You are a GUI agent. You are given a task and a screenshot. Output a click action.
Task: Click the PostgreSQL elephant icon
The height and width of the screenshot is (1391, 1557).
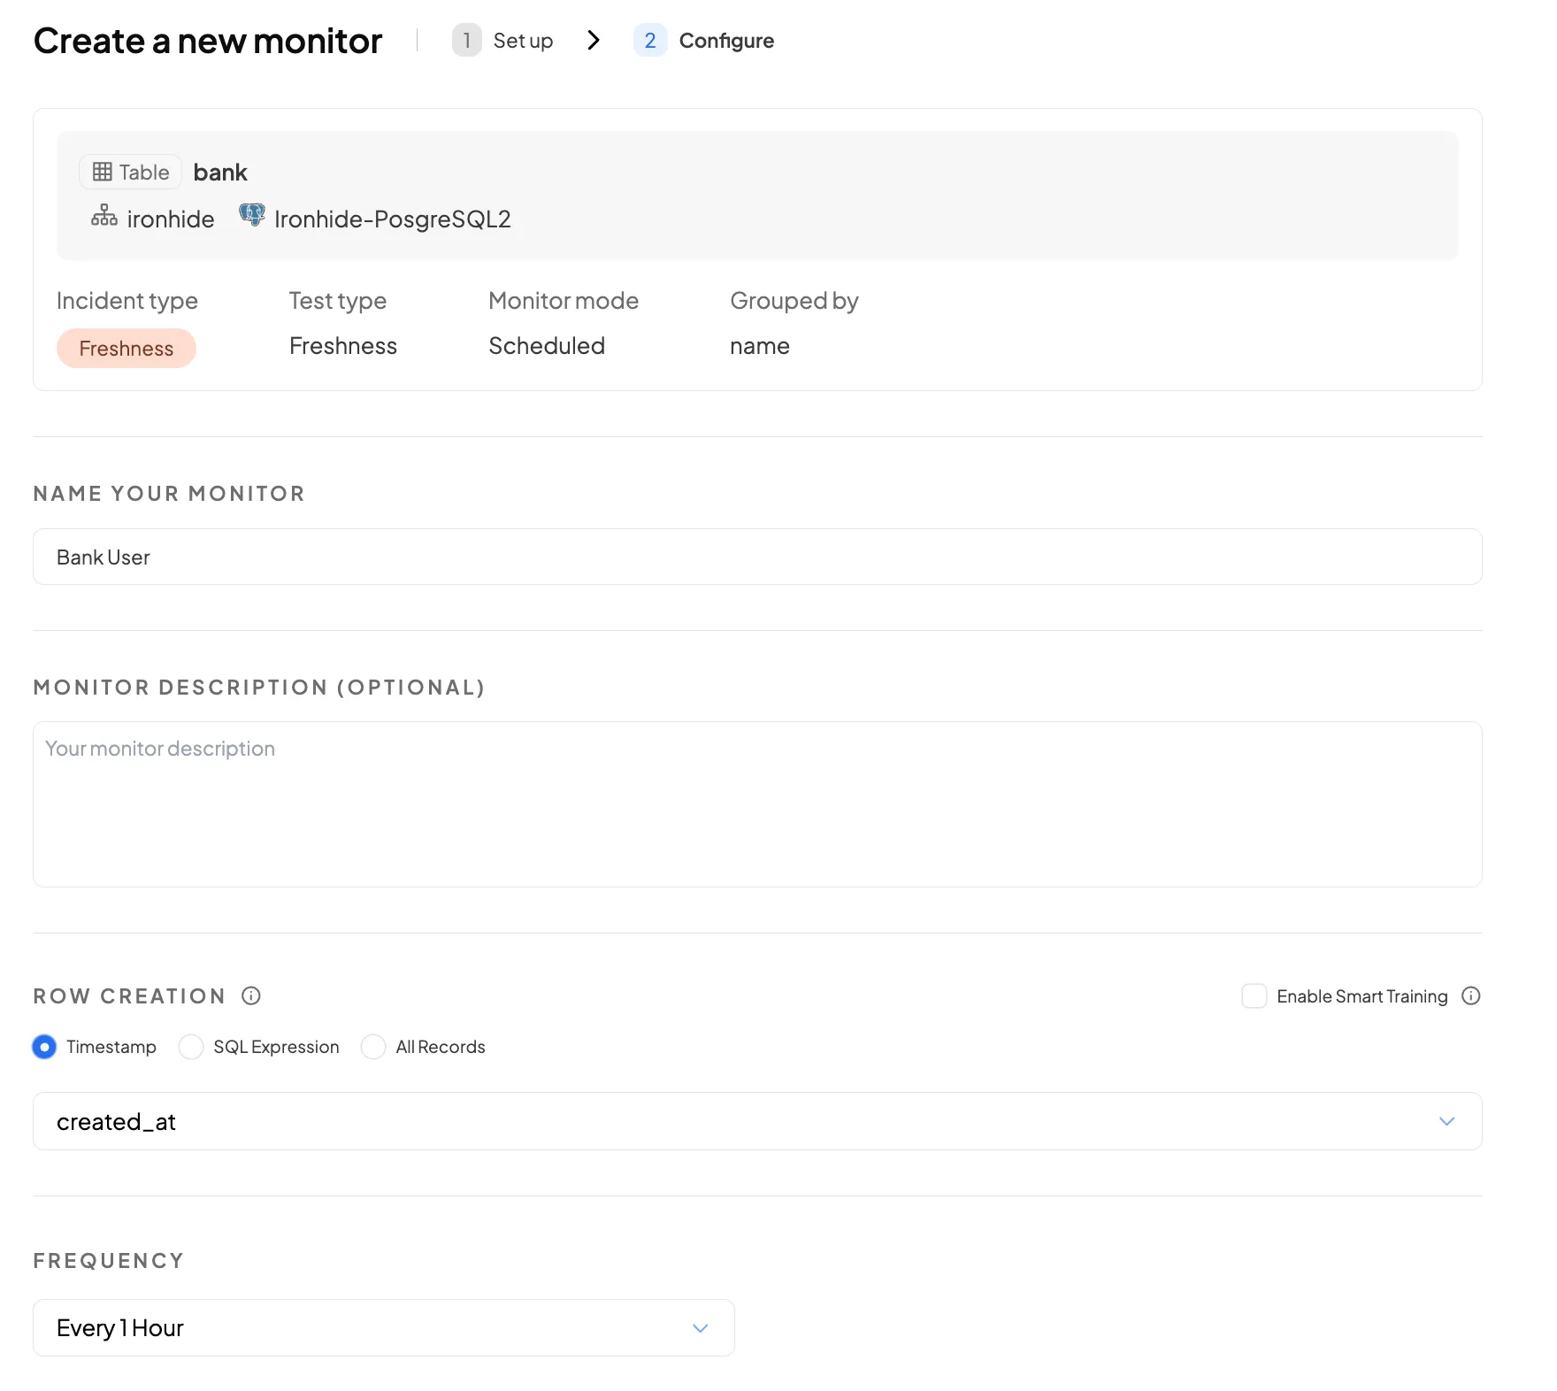(252, 215)
